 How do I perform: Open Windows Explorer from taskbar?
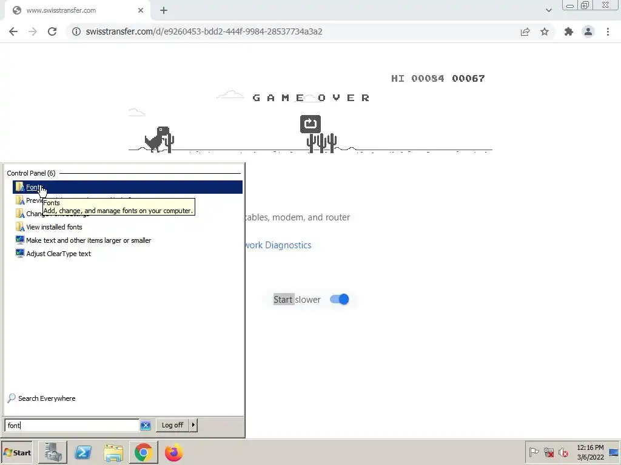tap(113, 453)
